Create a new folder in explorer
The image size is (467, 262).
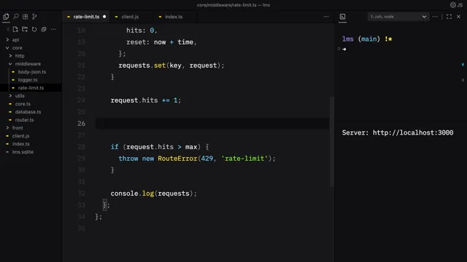coord(25,29)
